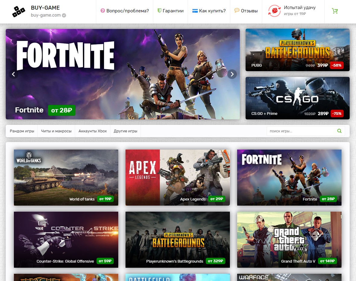Click the BUY-GAME site title

click(45, 8)
